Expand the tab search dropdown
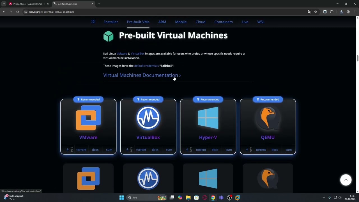Image resolution: width=359 pixels, height=202 pixels. 4,4
